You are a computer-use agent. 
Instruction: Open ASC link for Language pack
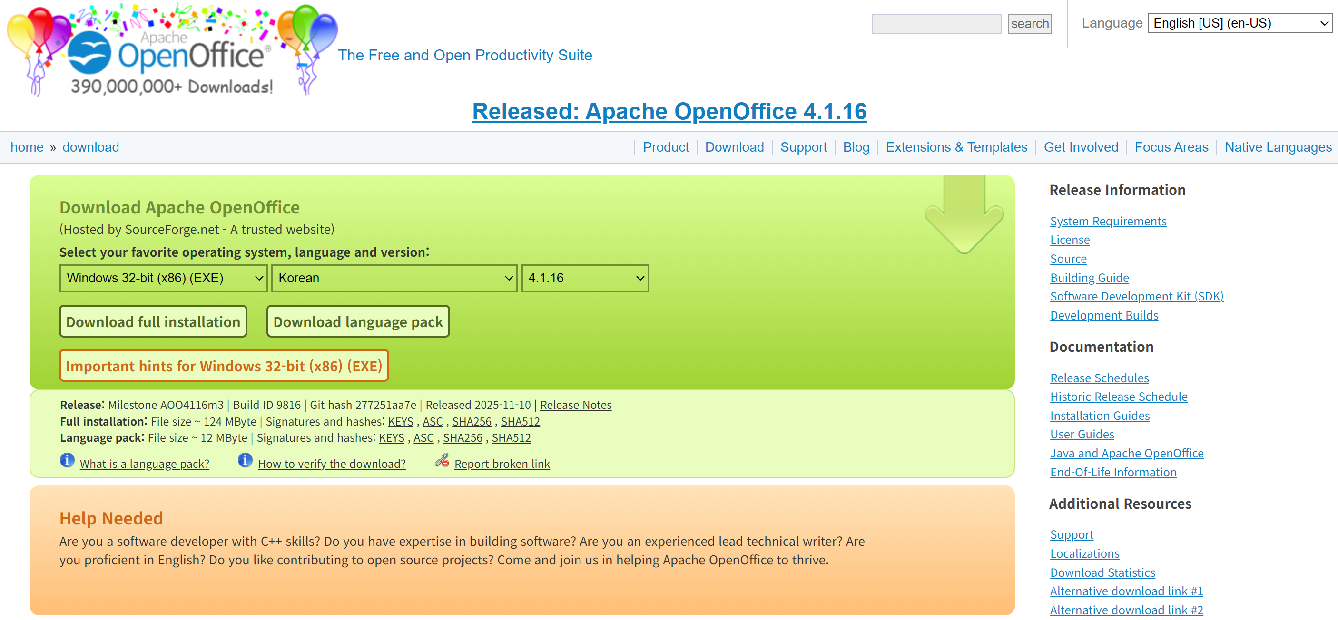pyautogui.click(x=423, y=437)
